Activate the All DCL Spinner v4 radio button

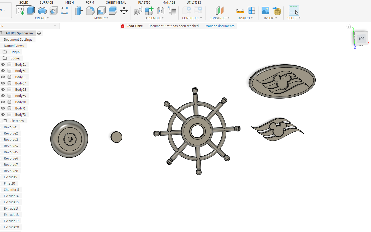click(39, 33)
